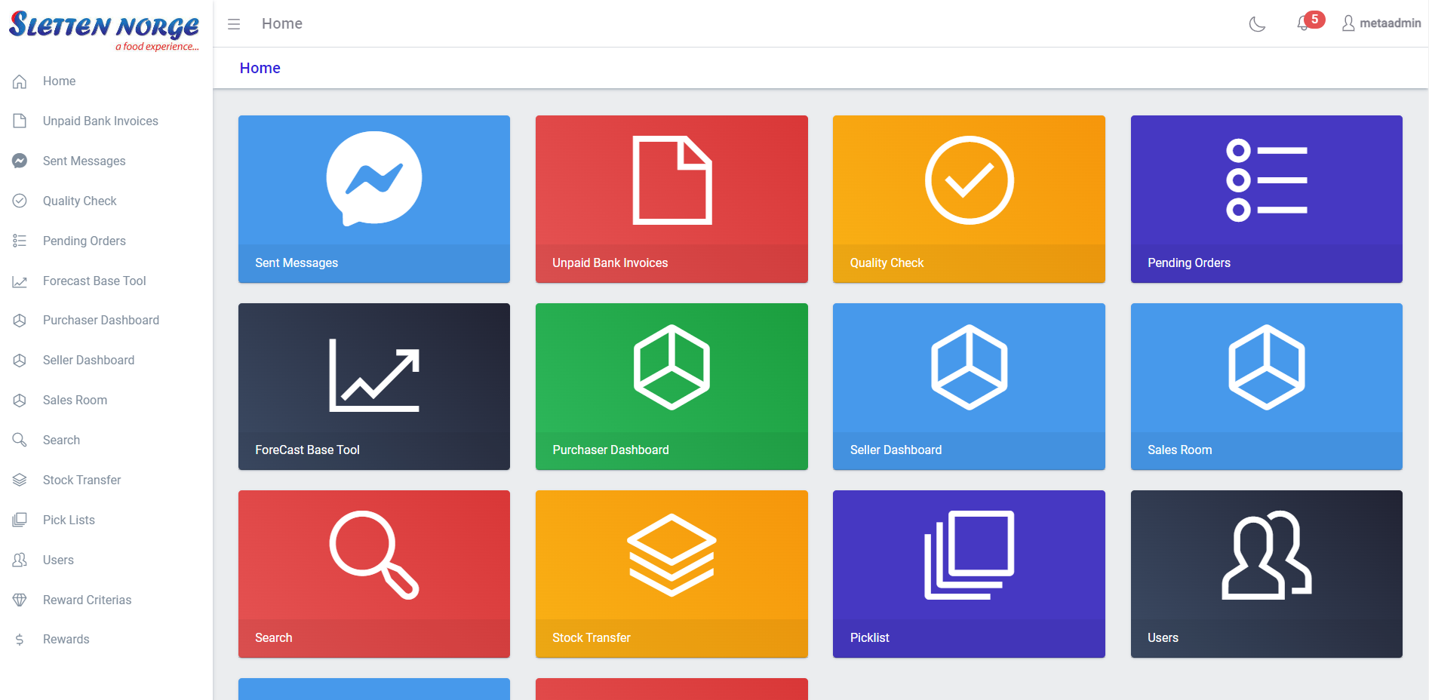Click the Unpaid Bank Invoices sidebar file icon
The width and height of the screenshot is (1429, 700).
pyautogui.click(x=20, y=121)
